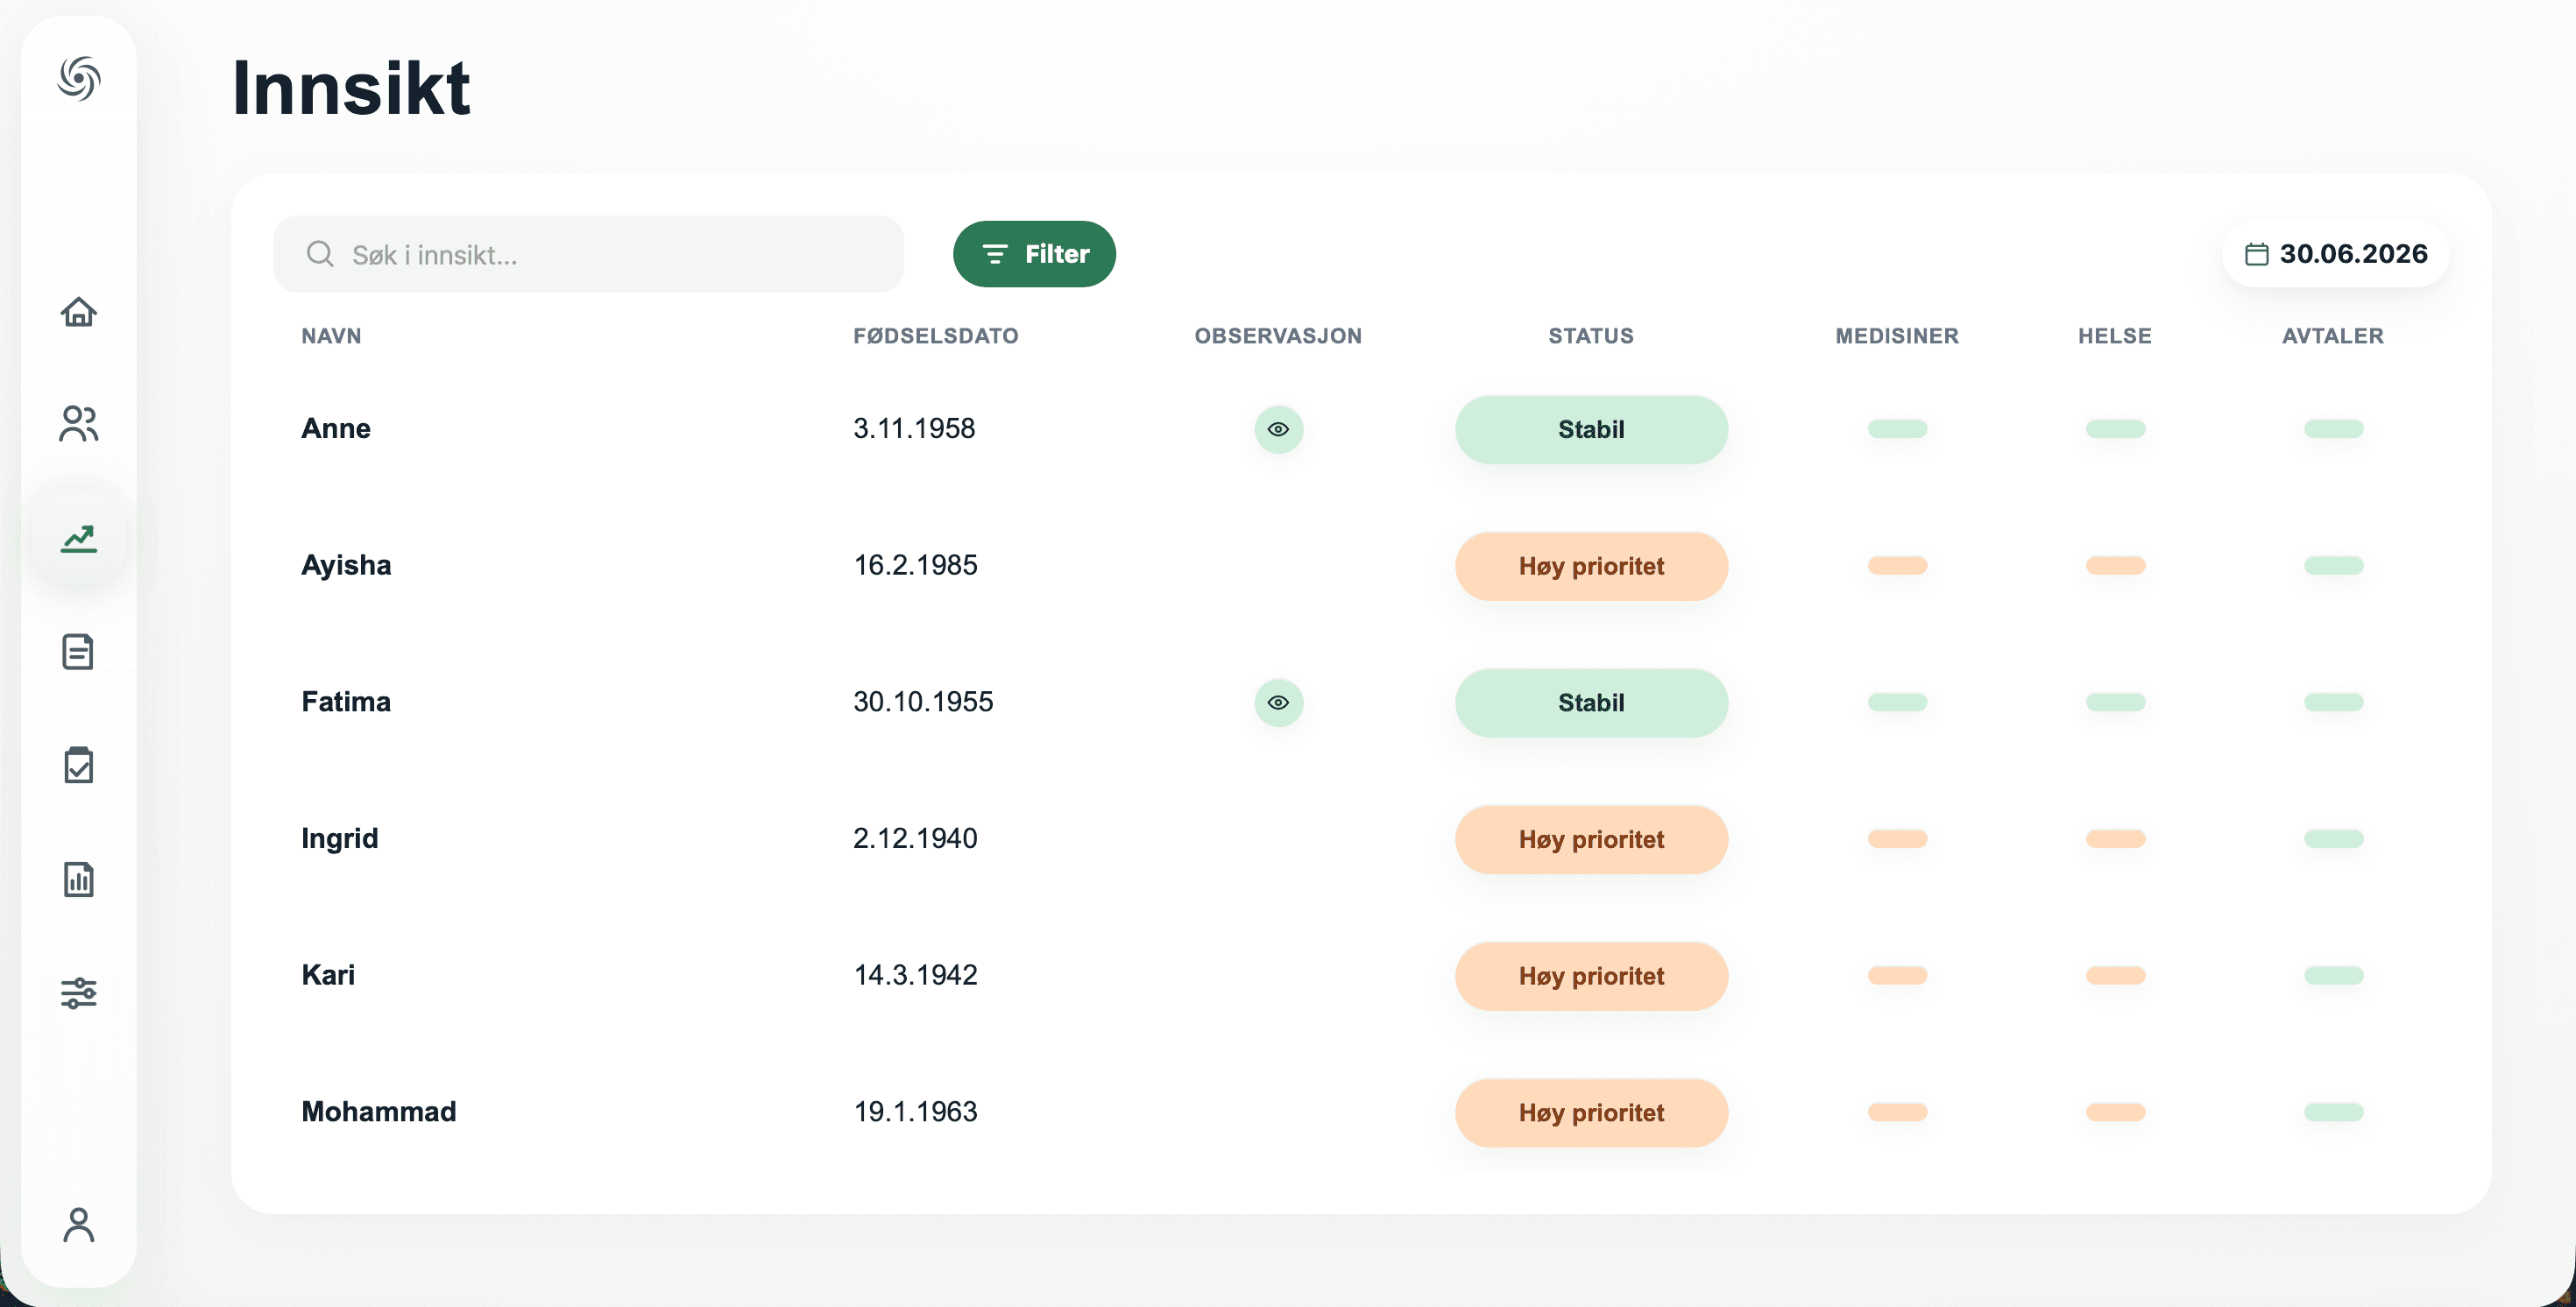
Task: Click the Innsikt page heading
Action: (x=351, y=88)
